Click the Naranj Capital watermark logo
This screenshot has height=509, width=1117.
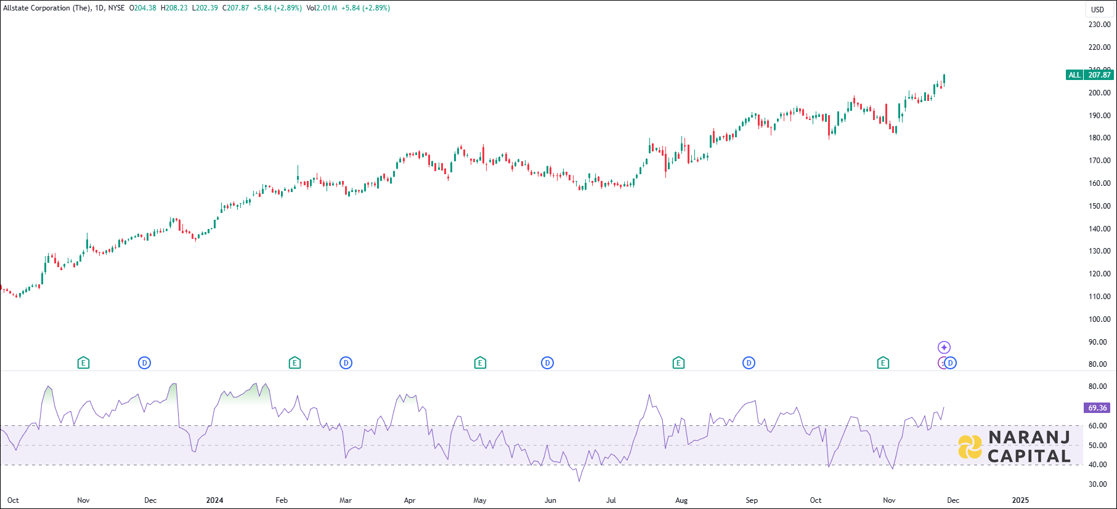pyautogui.click(x=1014, y=446)
